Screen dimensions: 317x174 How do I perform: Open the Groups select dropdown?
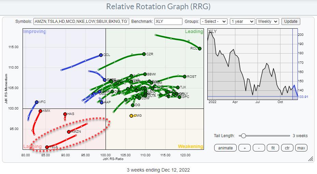pos(213,21)
